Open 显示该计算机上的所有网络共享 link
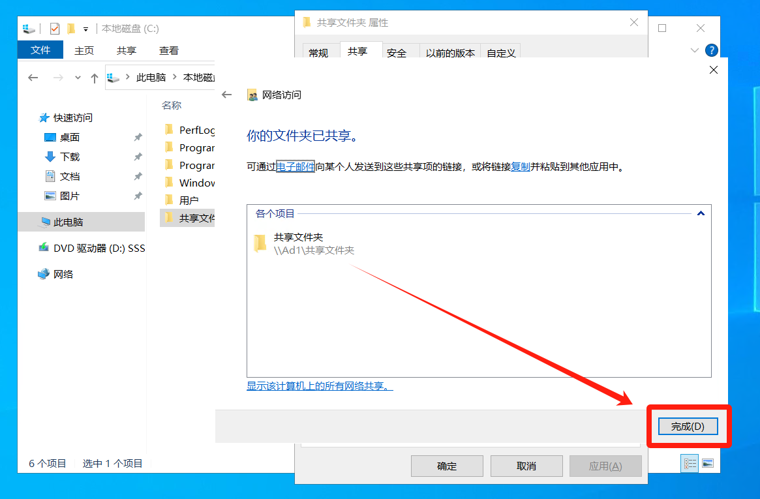760x499 pixels. tap(320, 386)
